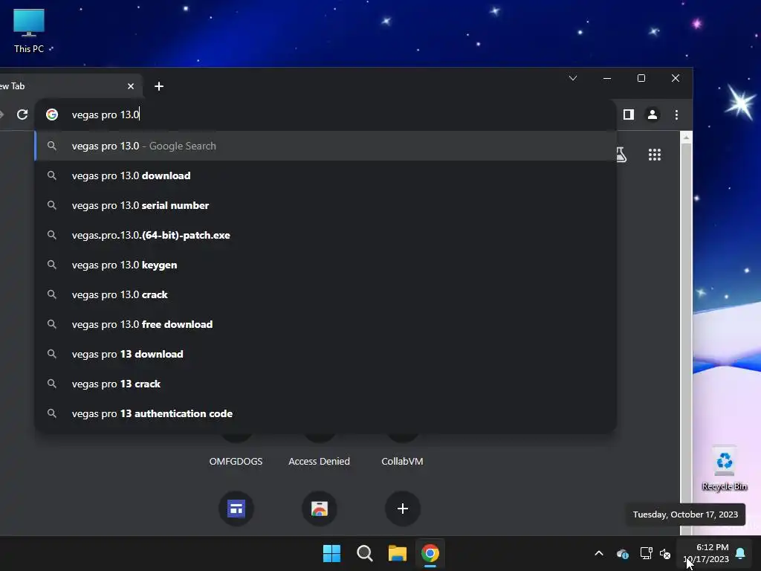This screenshot has width=761, height=571.
Task: Open a new tab with plus button
Action: (x=159, y=86)
